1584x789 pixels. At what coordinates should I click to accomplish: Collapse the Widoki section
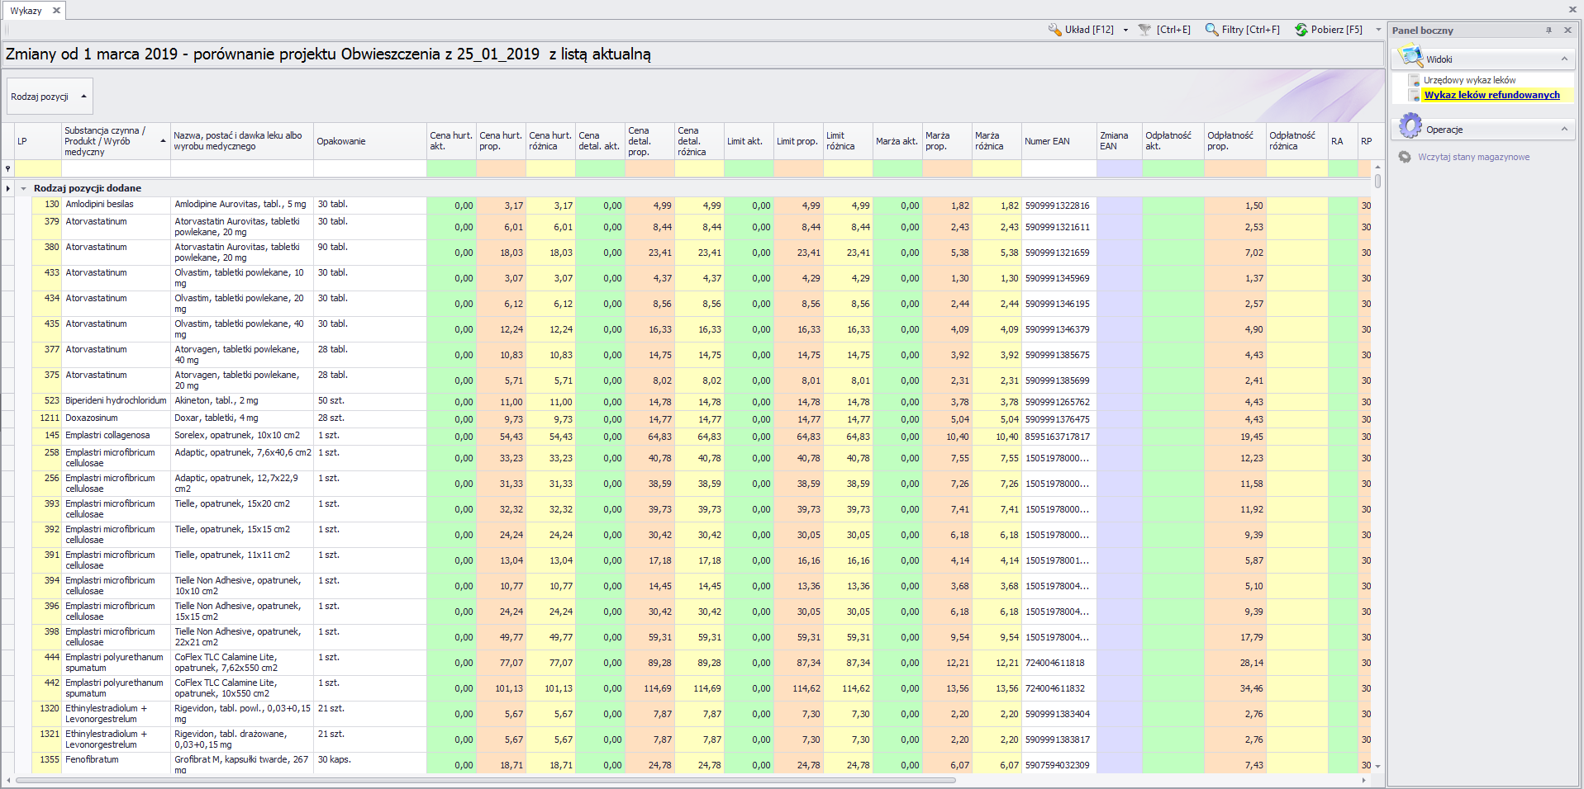1564,59
